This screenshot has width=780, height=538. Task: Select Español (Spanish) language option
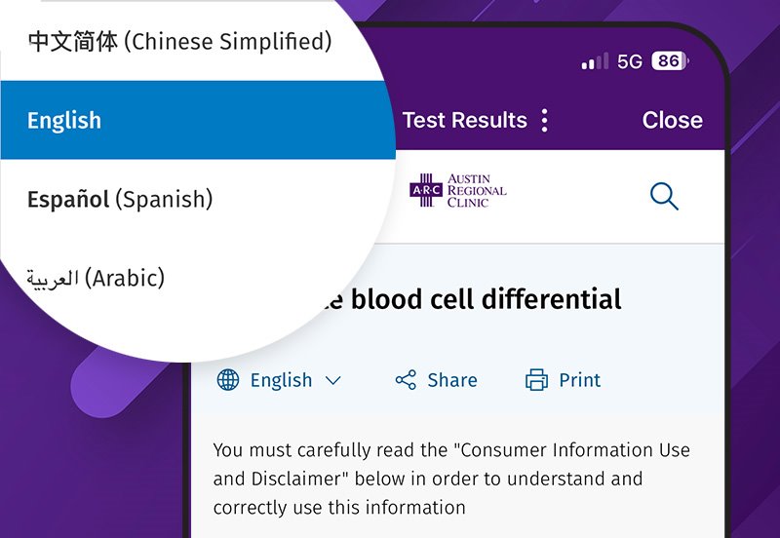[x=119, y=199]
